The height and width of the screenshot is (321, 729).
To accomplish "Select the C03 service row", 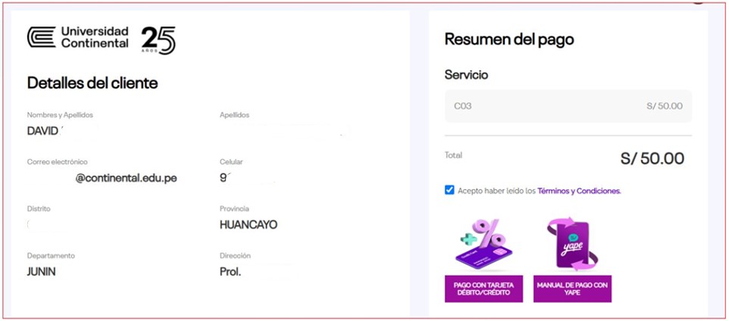I will [x=568, y=107].
